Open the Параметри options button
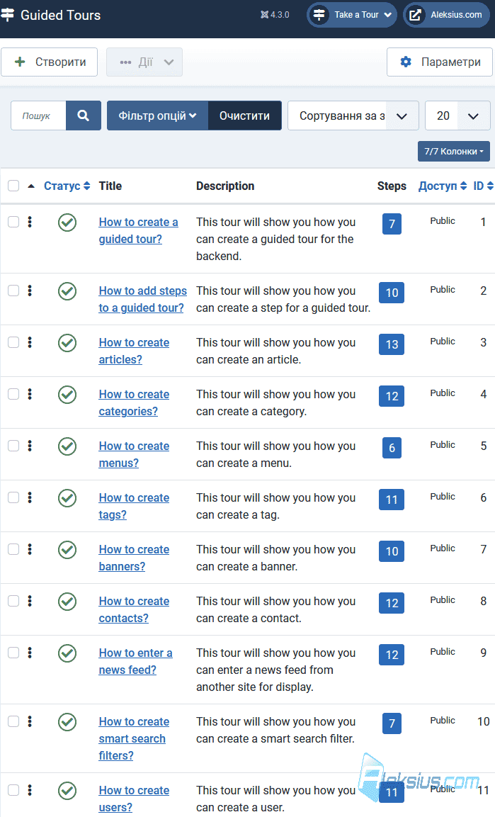Viewport: 495px width, 817px height. [440, 62]
